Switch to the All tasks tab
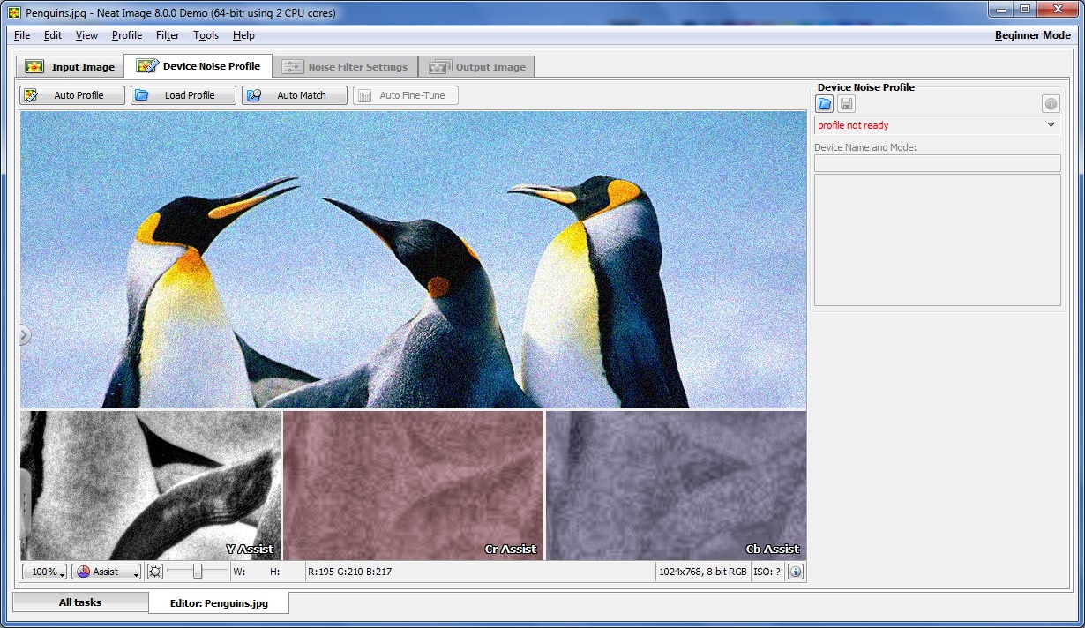This screenshot has height=628, width=1085. pyautogui.click(x=80, y=602)
